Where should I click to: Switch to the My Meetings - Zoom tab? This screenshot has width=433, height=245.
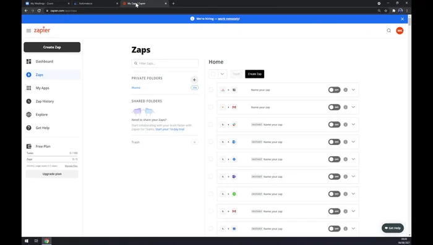[47, 4]
